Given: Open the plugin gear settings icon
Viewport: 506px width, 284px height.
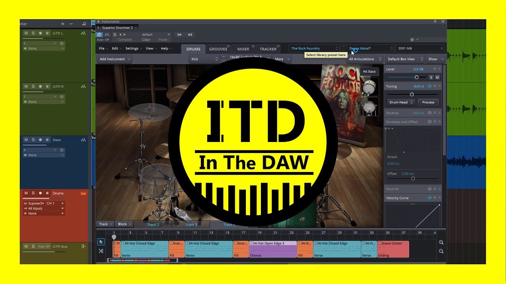Looking at the screenshot, I should (x=412, y=39).
